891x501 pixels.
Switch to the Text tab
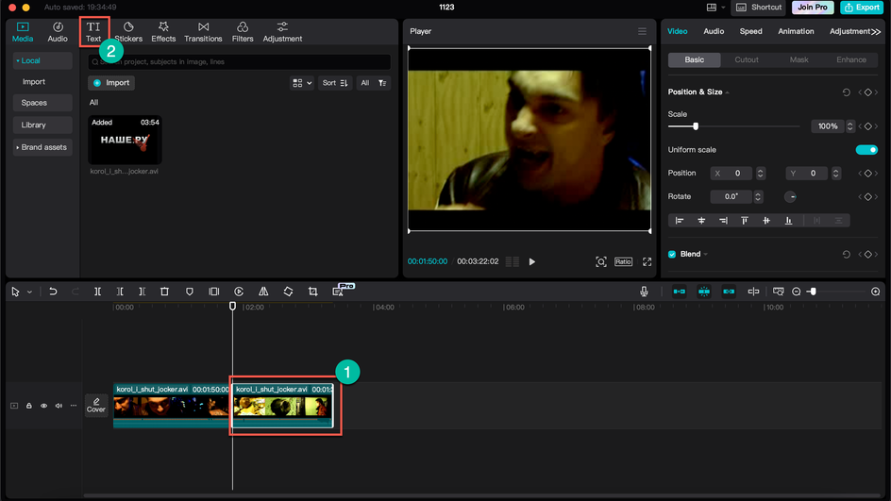coord(93,32)
